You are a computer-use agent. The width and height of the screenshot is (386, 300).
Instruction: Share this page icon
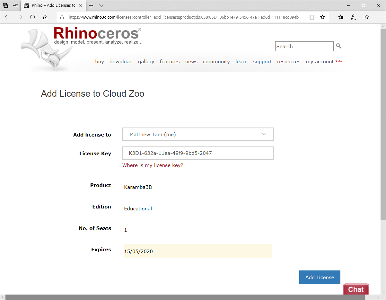pyautogui.click(x=366, y=17)
